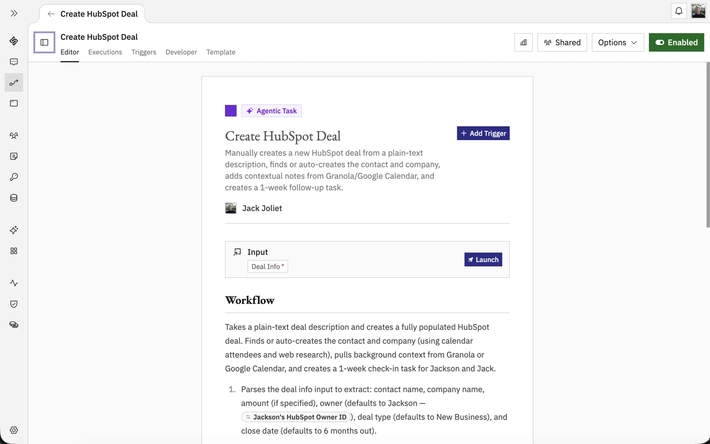
Task: Go back using the left arrow
Action: pyautogui.click(x=51, y=14)
